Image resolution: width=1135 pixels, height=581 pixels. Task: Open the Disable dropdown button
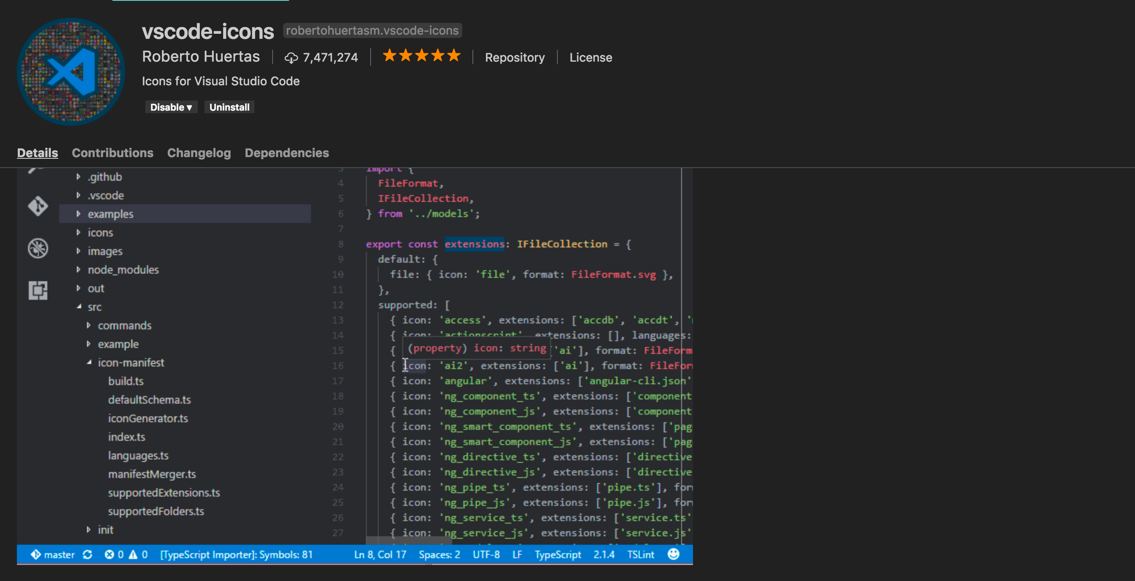coord(171,107)
